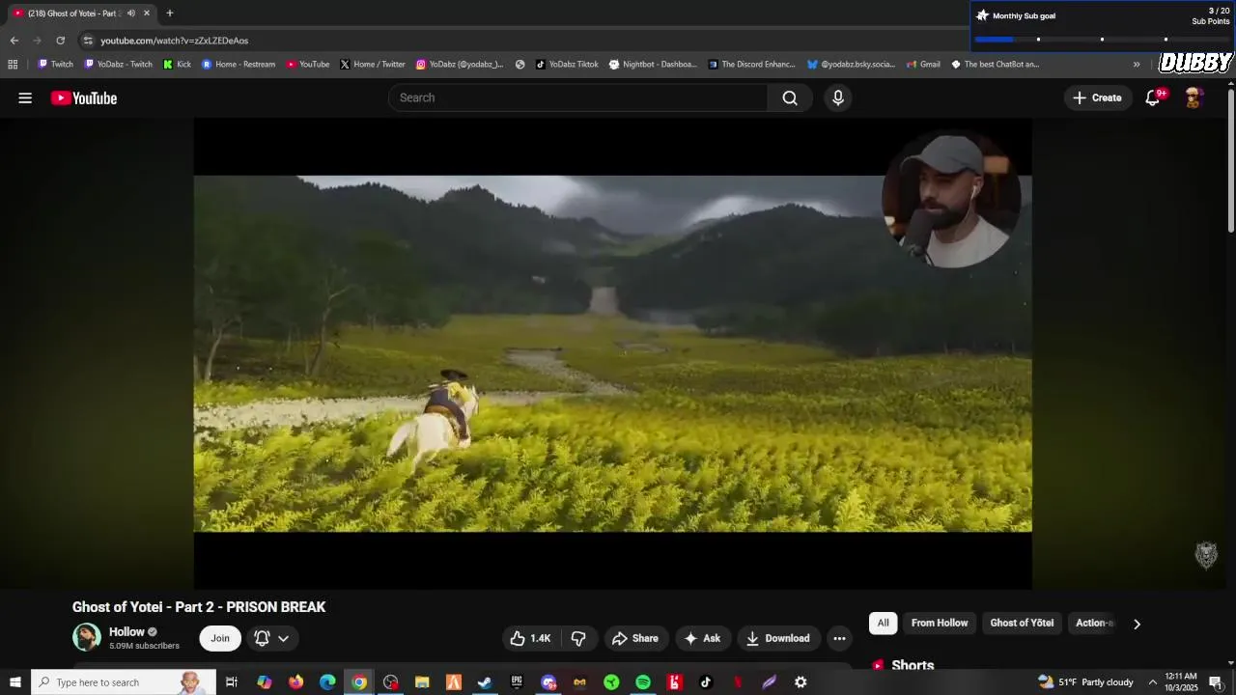This screenshot has width=1236, height=695.
Task: Click the Ask button
Action: [x=702, y=638]
